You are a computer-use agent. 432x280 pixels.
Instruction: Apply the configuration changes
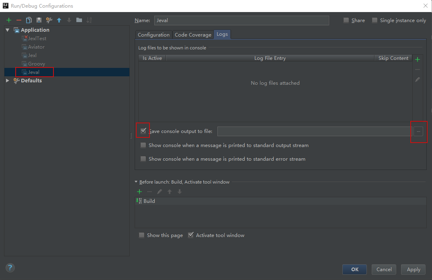[x=413, y=269]
